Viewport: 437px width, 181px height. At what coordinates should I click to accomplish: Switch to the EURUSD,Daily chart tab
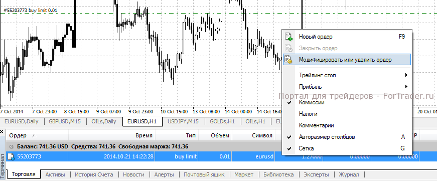pyautogui.click(x=21, y=121)
